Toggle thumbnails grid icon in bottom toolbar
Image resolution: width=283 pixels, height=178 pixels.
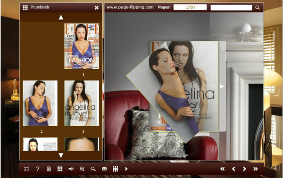click(60, 169)
